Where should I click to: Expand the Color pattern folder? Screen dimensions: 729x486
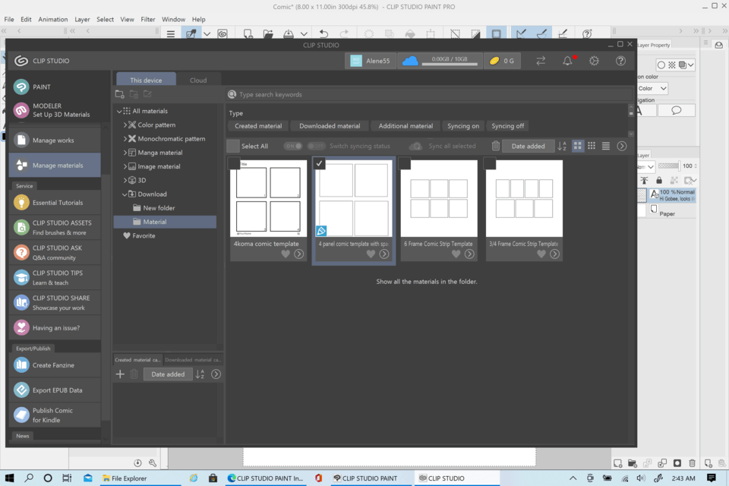click(x=125, y=125)
